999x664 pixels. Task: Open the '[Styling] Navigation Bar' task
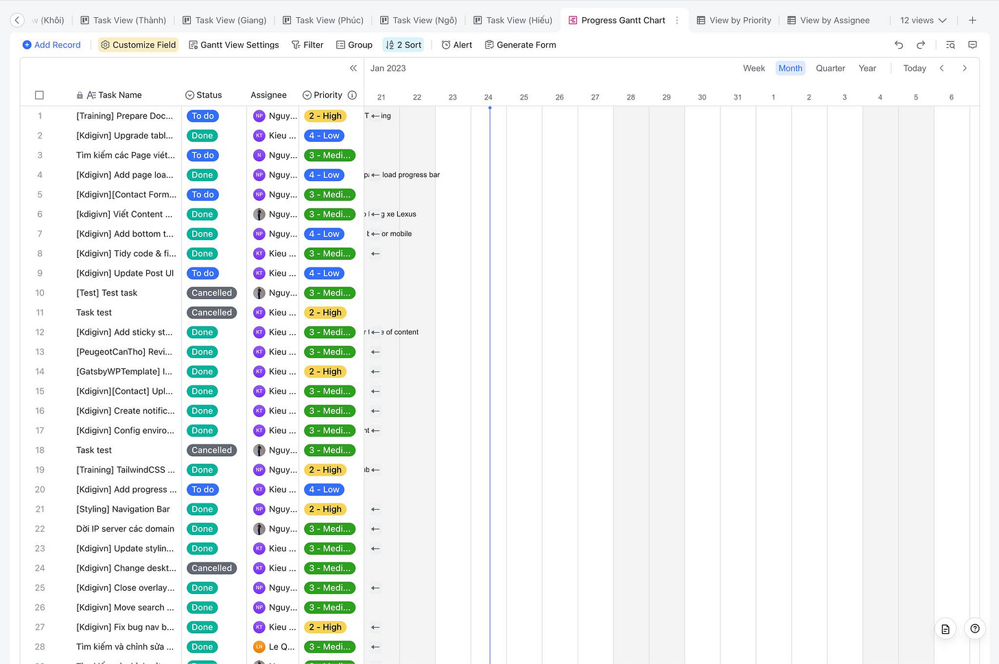123,510
